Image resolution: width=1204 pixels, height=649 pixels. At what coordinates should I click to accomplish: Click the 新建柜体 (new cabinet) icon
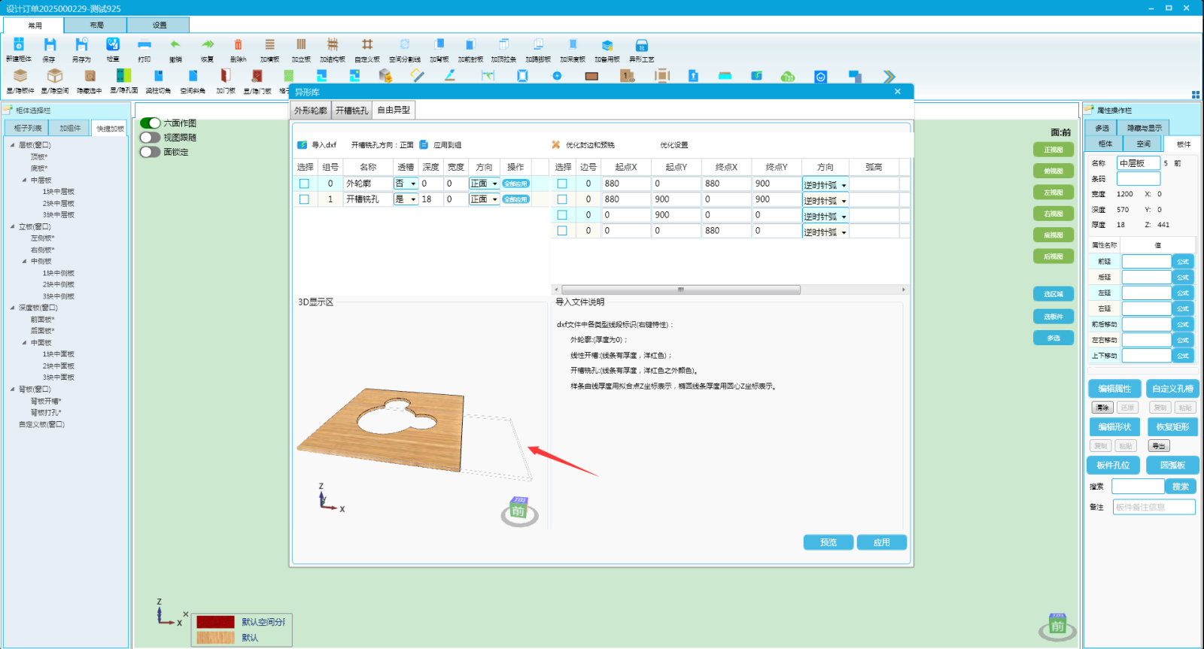19,45
